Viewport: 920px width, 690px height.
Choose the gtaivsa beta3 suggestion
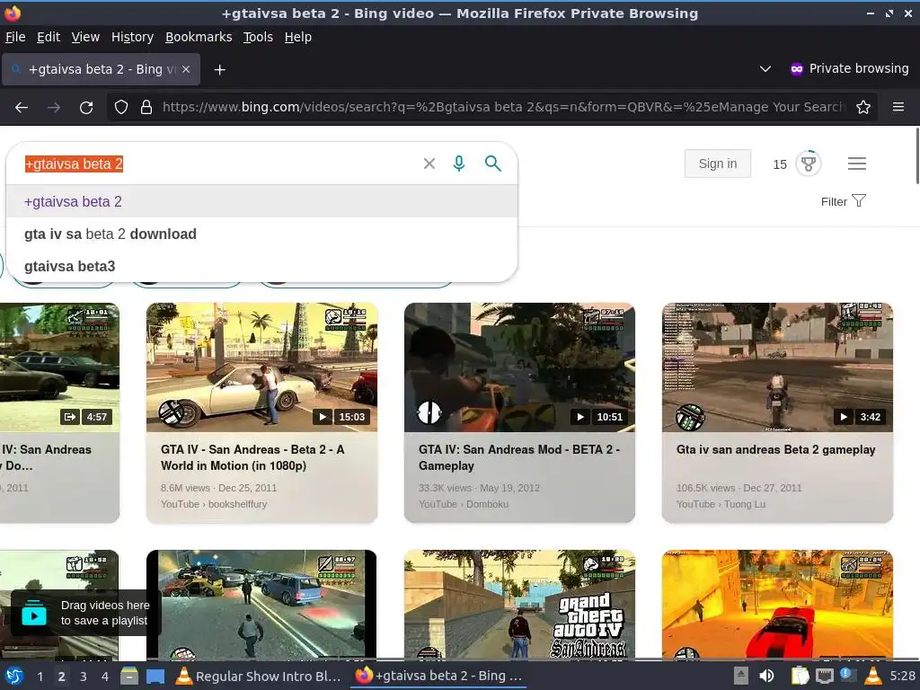(x=261, y=266)
